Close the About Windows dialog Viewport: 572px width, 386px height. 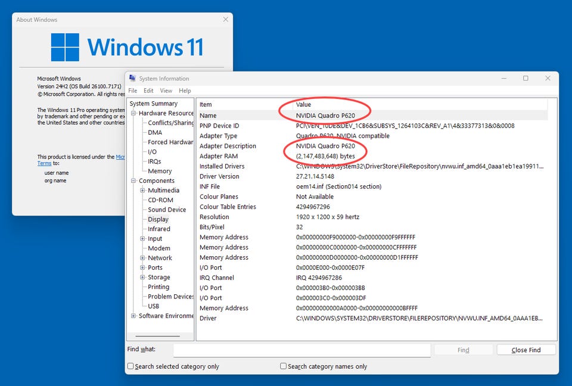click(225, 20)
